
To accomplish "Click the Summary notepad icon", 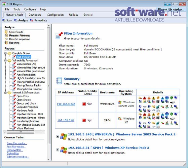I will 59,81.
